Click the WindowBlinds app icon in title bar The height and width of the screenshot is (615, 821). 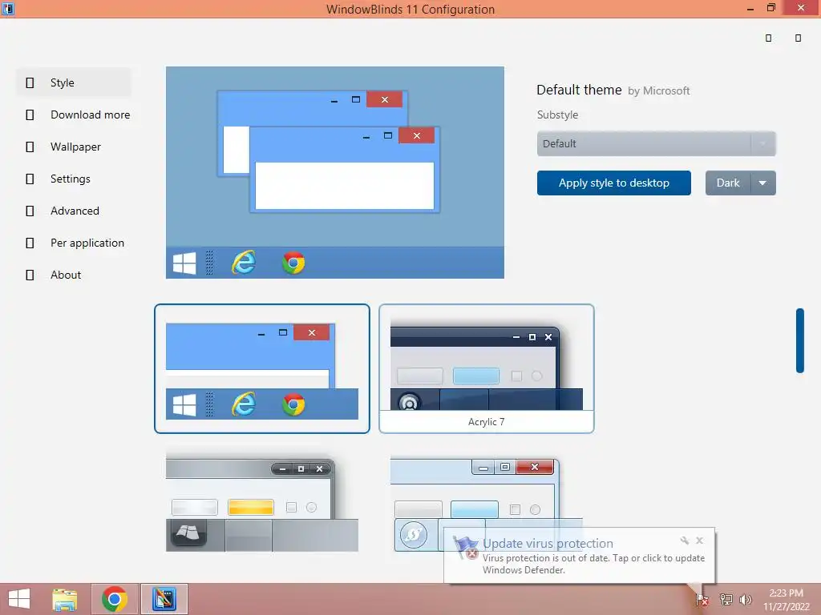8,8
